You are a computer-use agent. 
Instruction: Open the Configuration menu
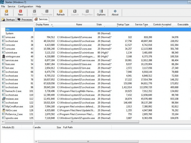coord(26,6)
